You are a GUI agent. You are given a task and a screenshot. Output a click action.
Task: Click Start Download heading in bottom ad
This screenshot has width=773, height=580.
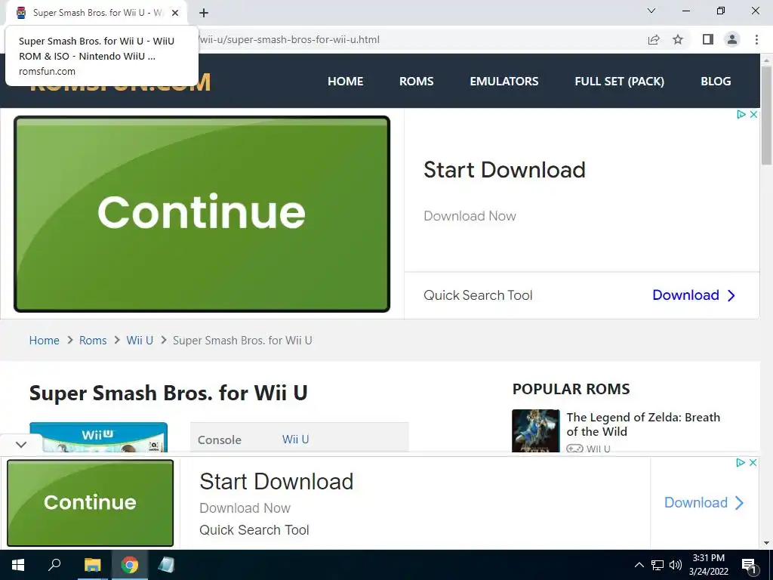pyautogui.click(x=276, y=481)
